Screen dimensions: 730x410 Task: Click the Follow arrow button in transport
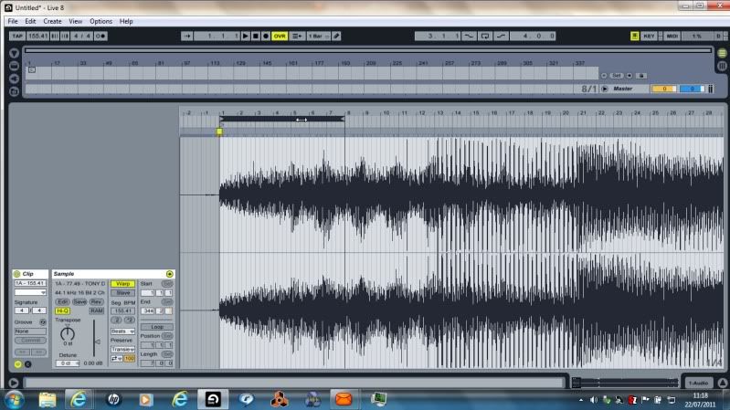(x=187, y=36)
